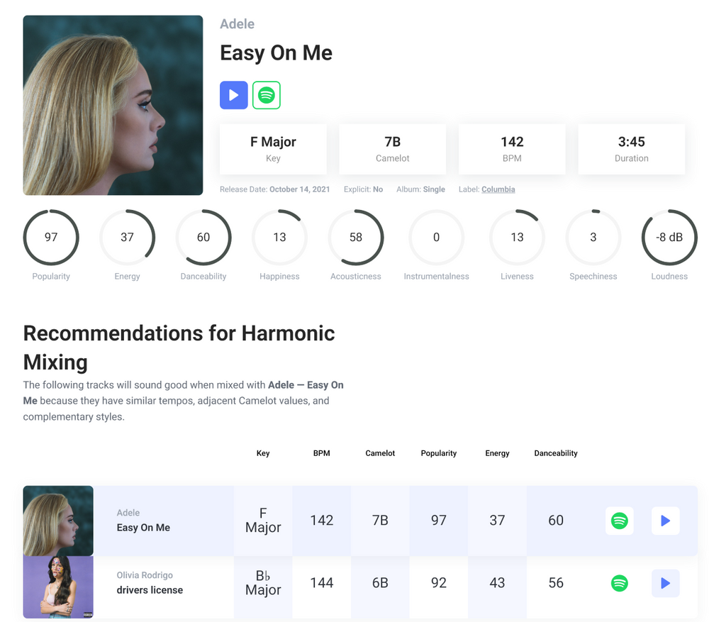
Task: Click Easy On Me title in table row
Action: (143, 528)
